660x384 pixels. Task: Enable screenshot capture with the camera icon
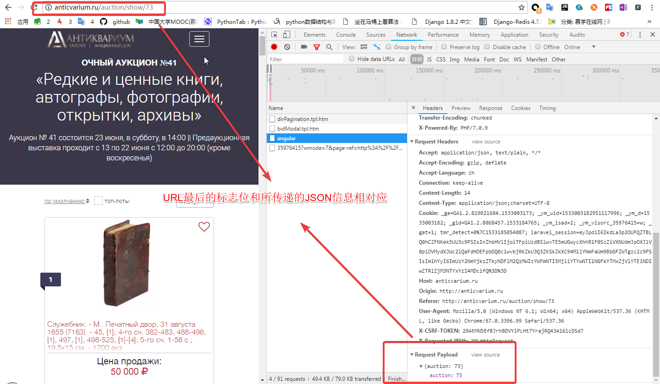[x=303, y=47]
